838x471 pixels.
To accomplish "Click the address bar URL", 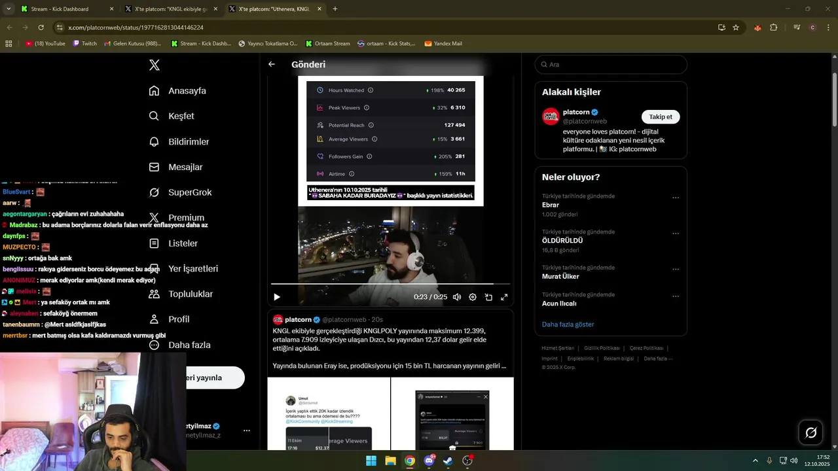I will coord(136,27).
